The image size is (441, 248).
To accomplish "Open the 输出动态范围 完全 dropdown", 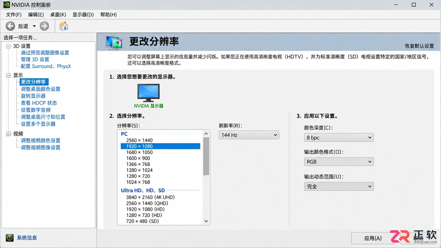I will [x=339, y=186].
